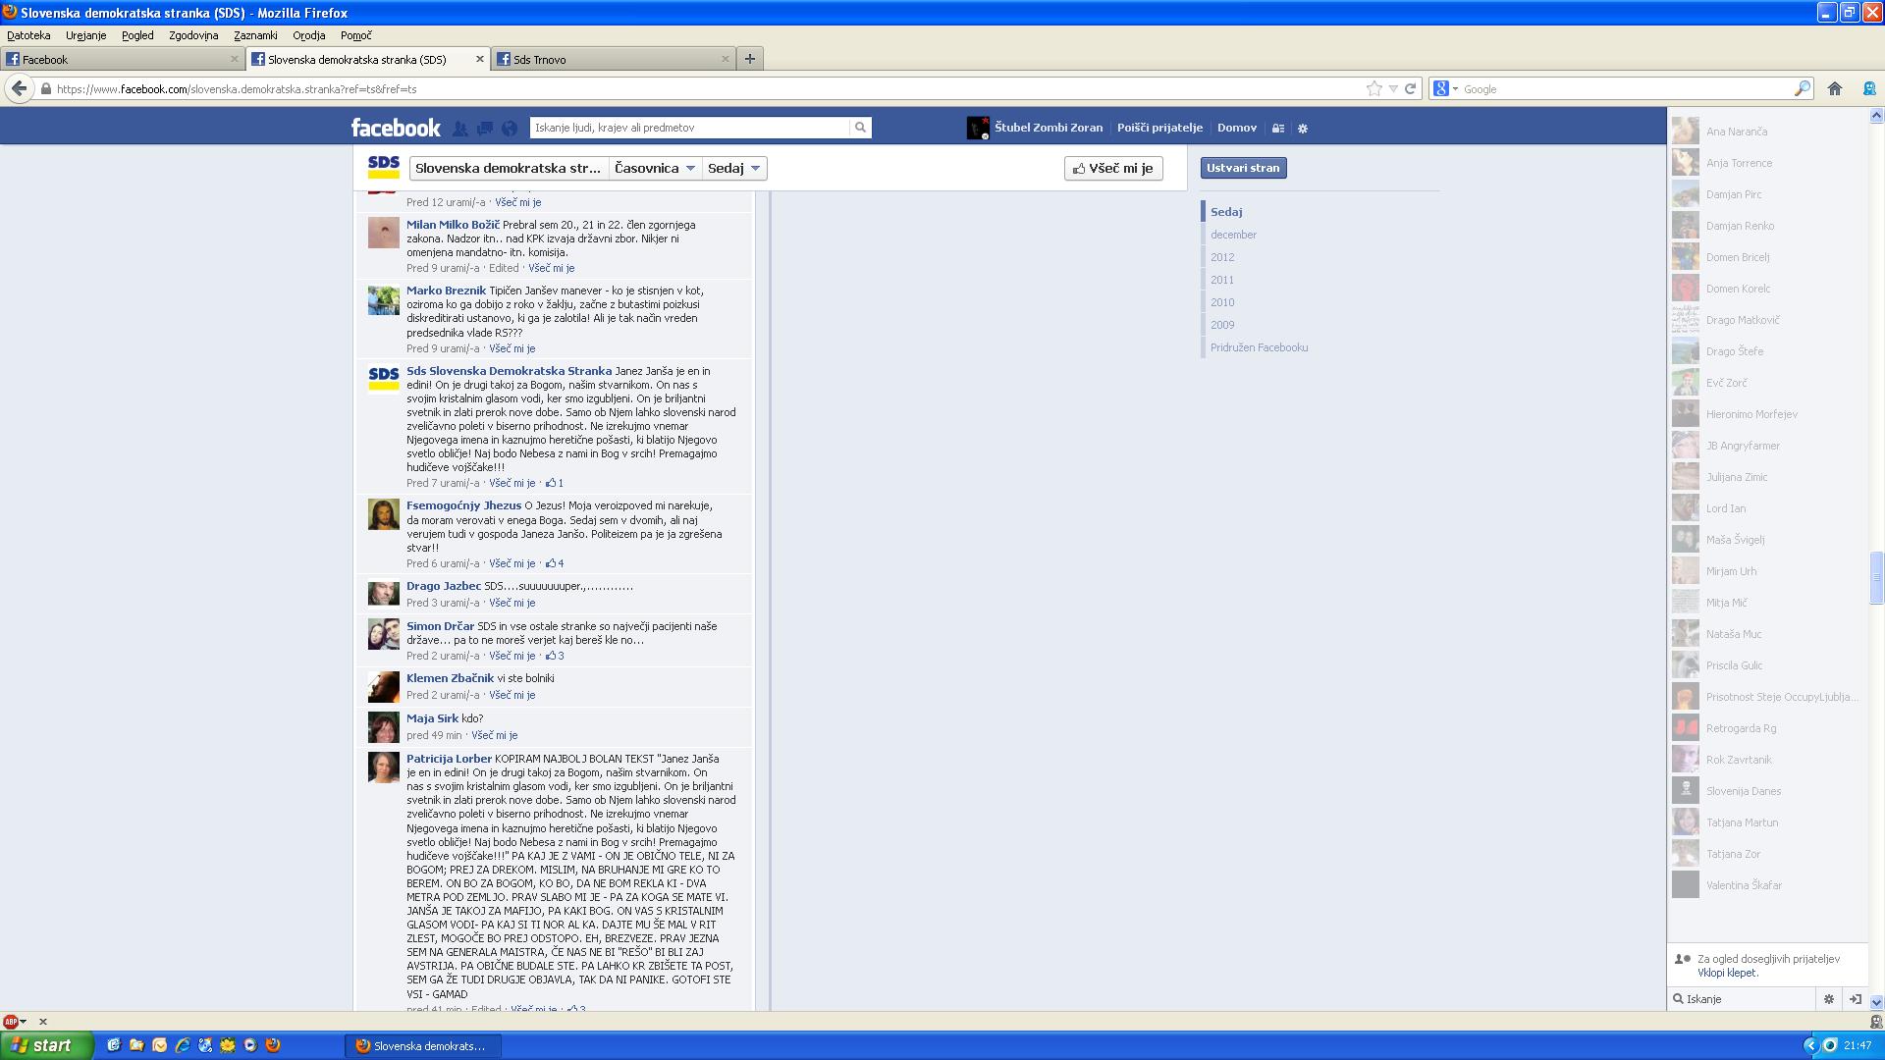Click the Ustvari stran button
This screenshot has height=1060, width=1885.
(x=1243, y=168)
